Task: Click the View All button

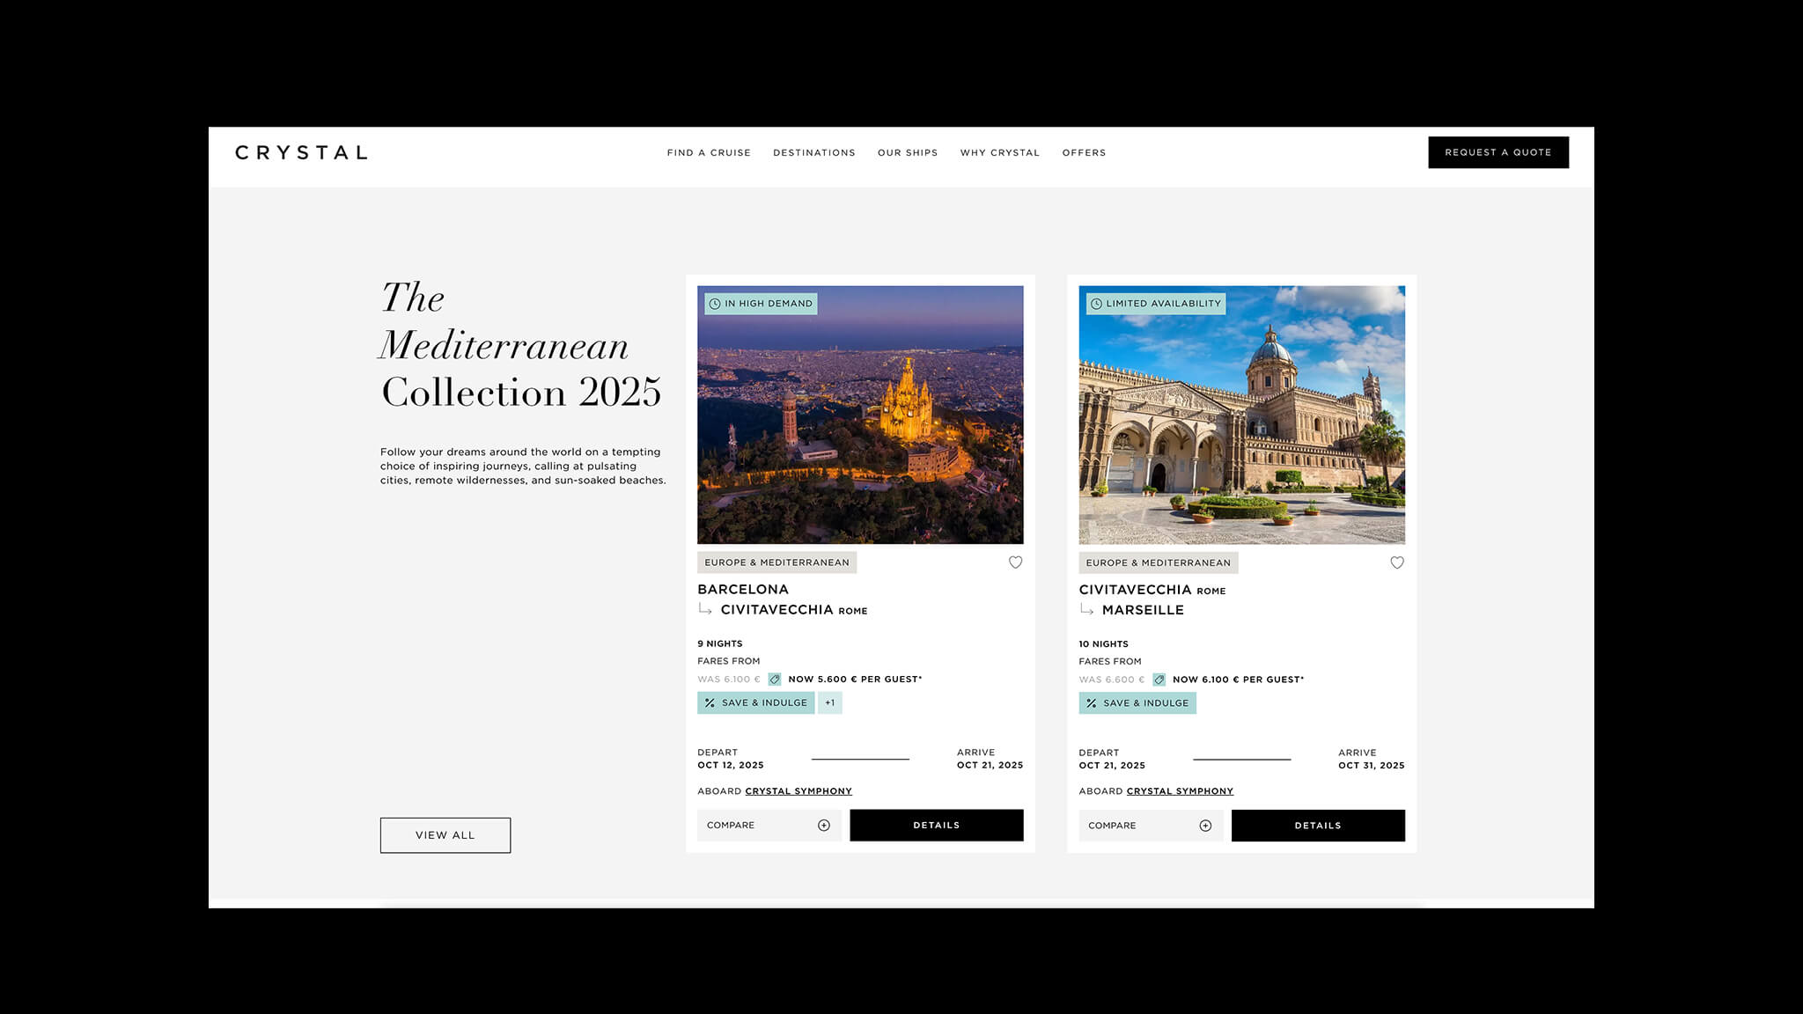Action: coord(445,835)
